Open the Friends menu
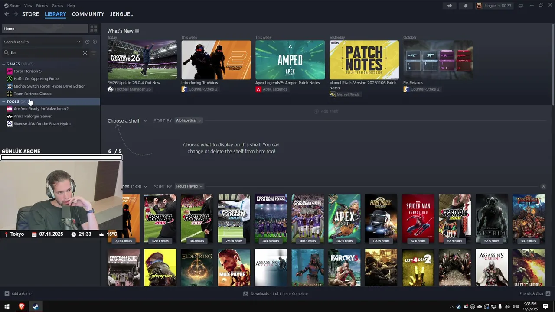This screenshot has height=312, width=555. [42, 6]
